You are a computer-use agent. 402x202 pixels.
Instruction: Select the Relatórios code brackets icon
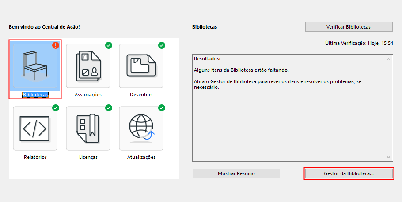click(35, 128)
